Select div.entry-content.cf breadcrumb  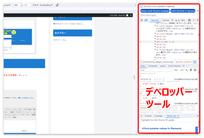click(183, 62)
